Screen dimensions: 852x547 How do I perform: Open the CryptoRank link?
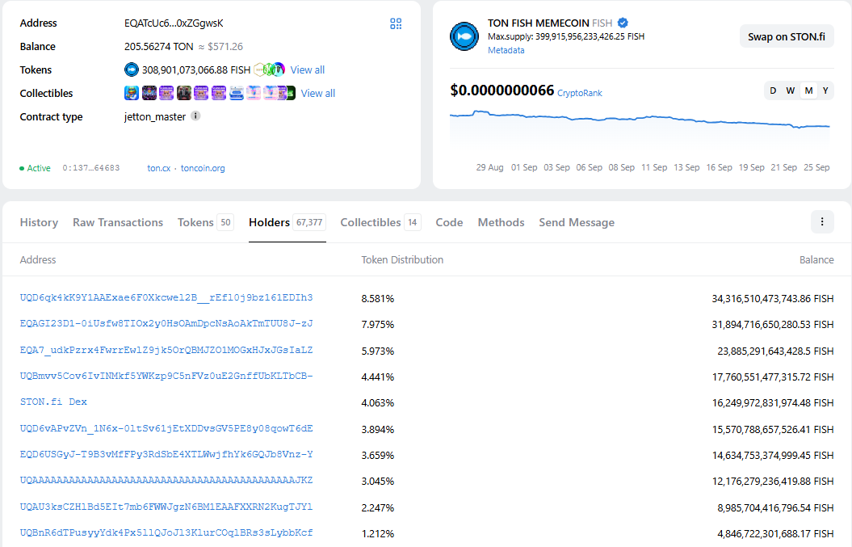pos(580,93)
